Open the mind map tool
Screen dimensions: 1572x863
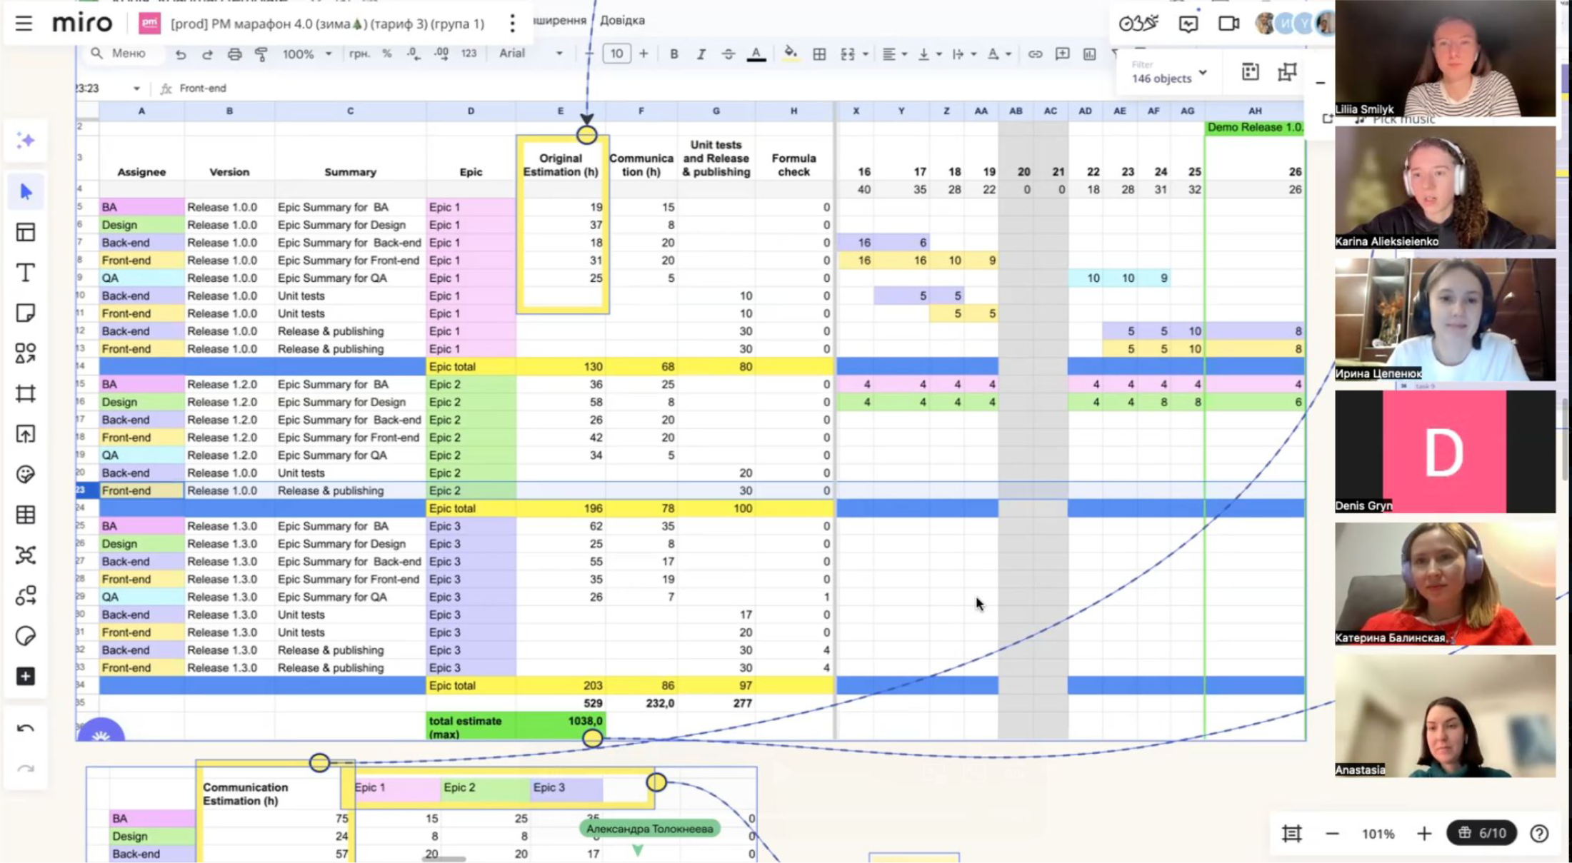(x=26, y=555)
